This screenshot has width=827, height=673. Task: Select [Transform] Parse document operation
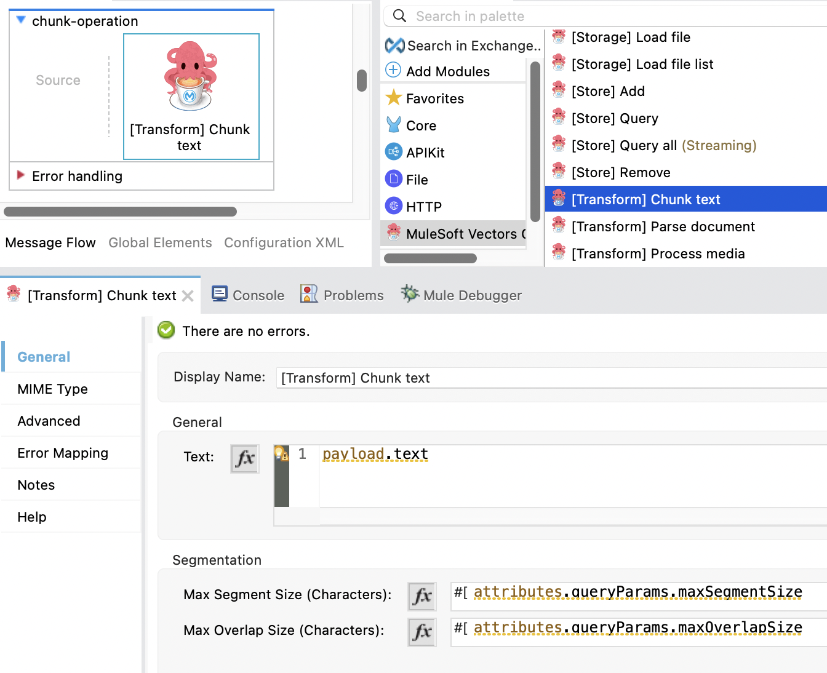point(663,226)
